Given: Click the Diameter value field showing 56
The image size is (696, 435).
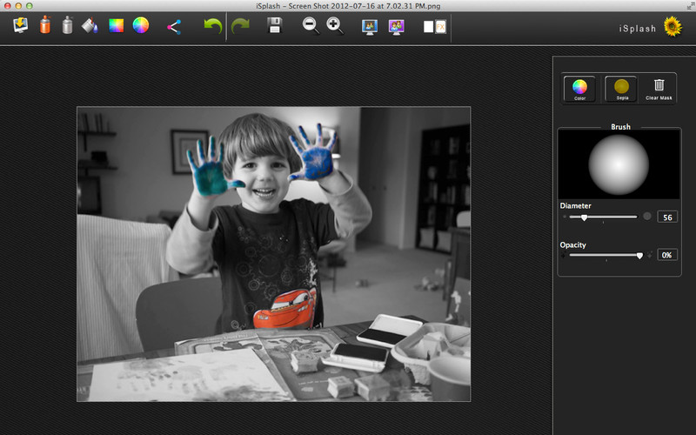Looking at the screenshot, I should 667,217.
